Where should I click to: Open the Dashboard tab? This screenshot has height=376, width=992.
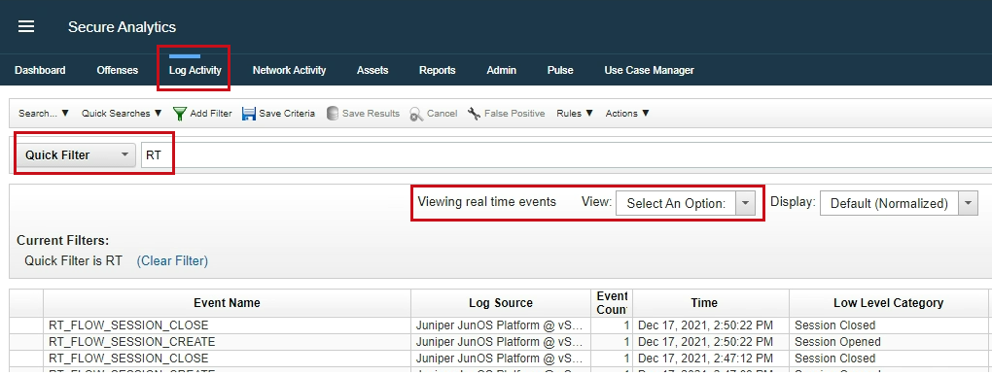pos(40,70)
